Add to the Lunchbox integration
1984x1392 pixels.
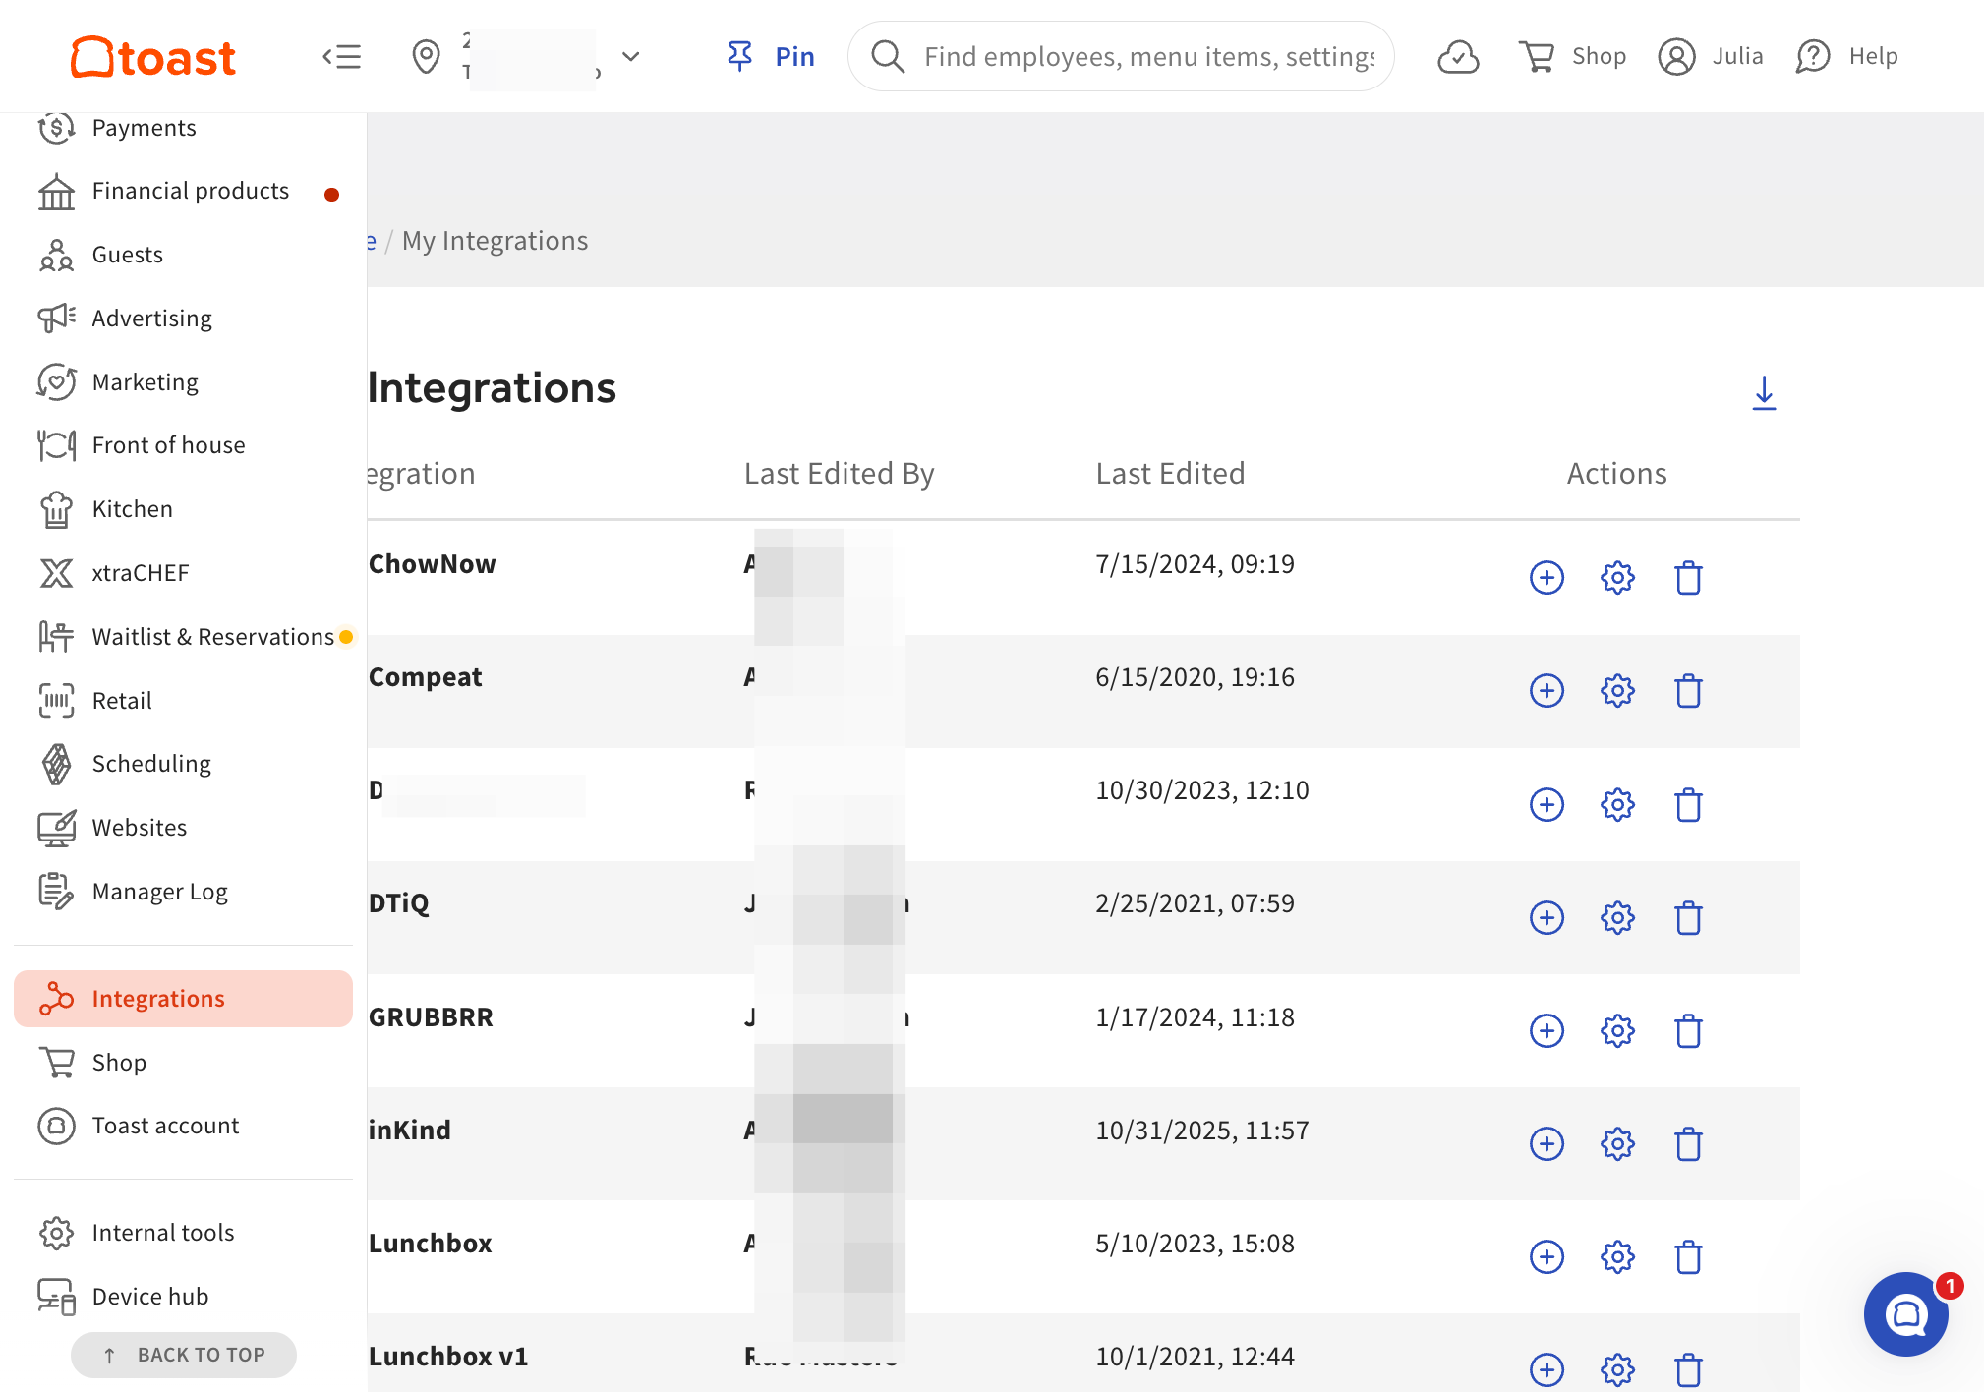(1546, 1257)
